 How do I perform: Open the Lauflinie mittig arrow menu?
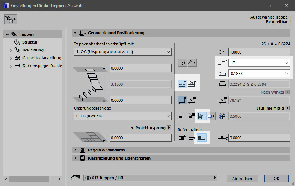[x=287, y=108]
